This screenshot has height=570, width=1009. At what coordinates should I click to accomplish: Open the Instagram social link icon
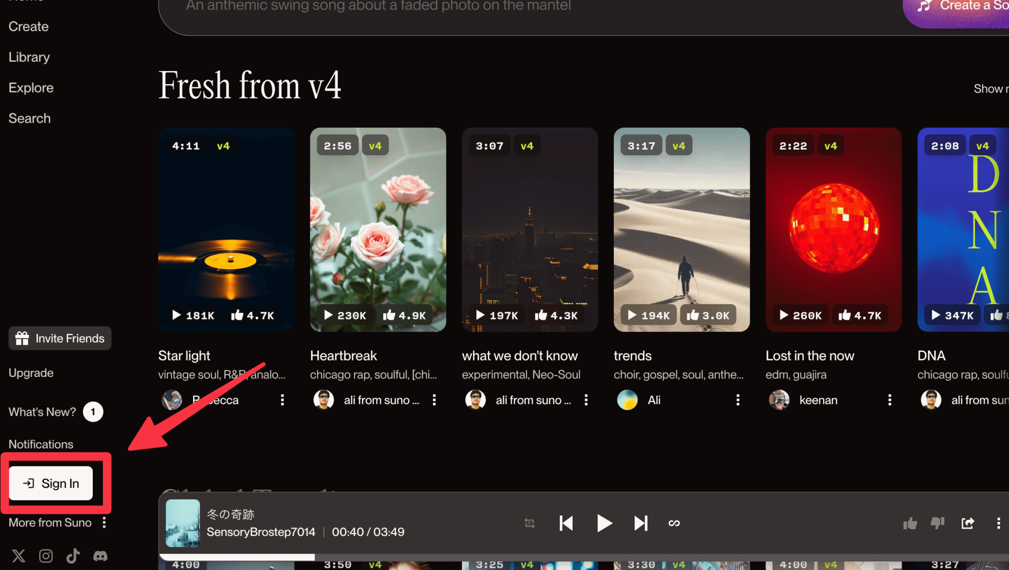tap(46, 556)
